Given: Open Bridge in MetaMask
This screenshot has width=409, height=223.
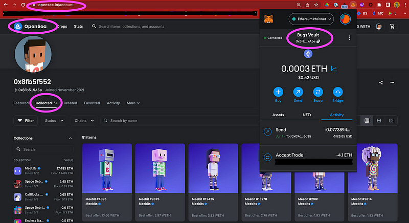Looking at the screenshot, I should [x=337, y=95].
